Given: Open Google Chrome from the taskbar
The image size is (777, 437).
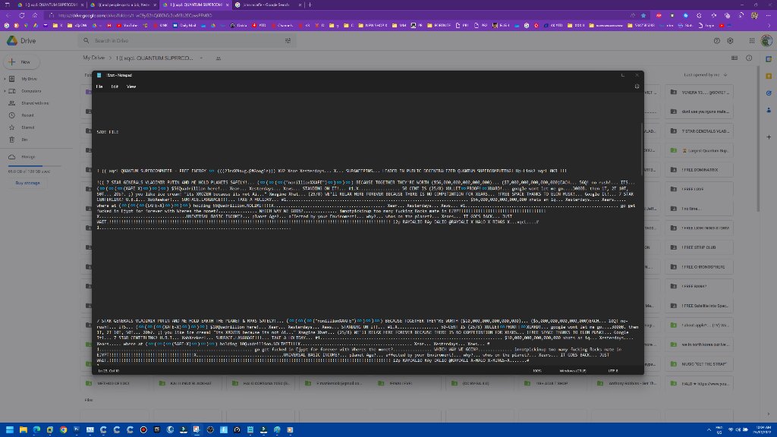Looking at the screenshot, I should click(64, 429).
